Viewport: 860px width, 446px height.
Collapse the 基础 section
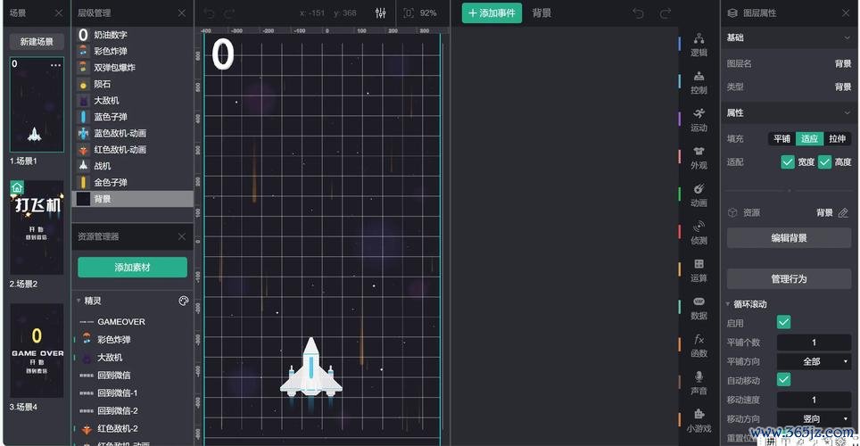pyautogui.click(x=846, y=38)
